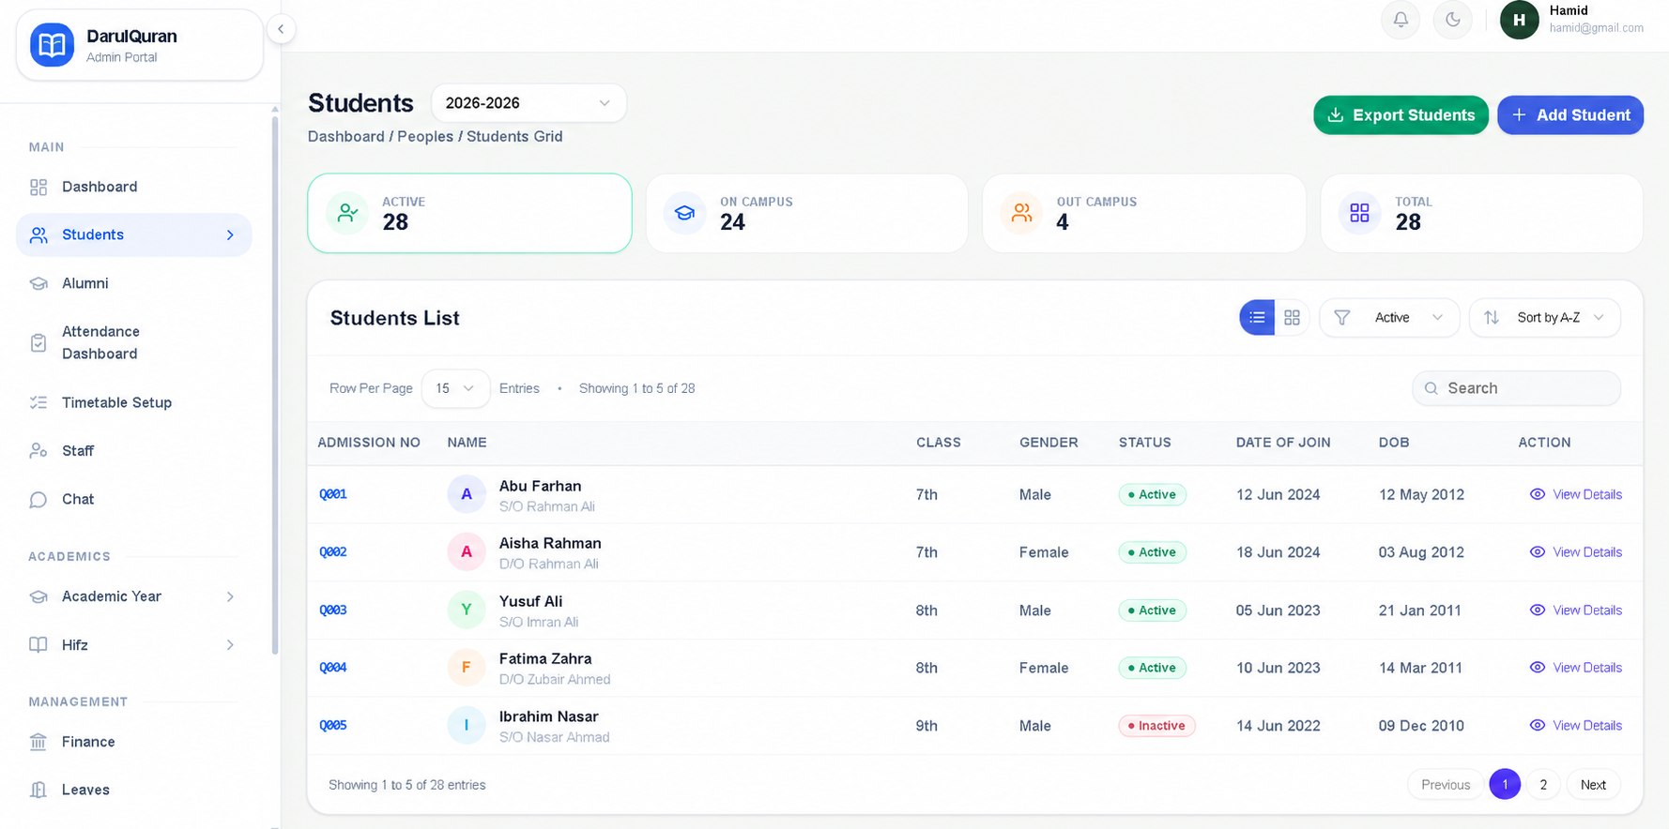This screenshot has width=1669, height=829.
Task: Click the sort arrows icon
Action: [1491, 318]
